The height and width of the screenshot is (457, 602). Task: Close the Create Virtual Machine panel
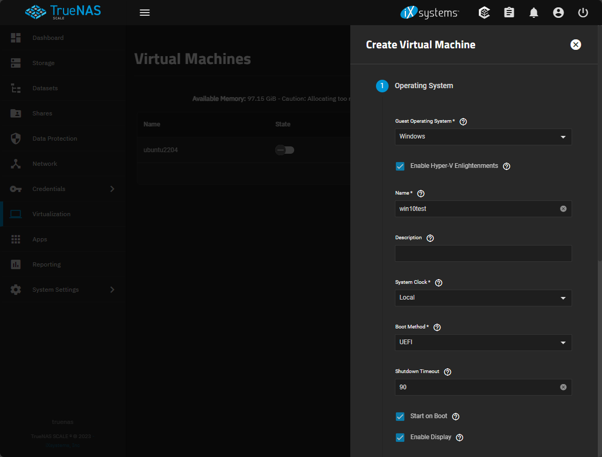click(576, 45)
